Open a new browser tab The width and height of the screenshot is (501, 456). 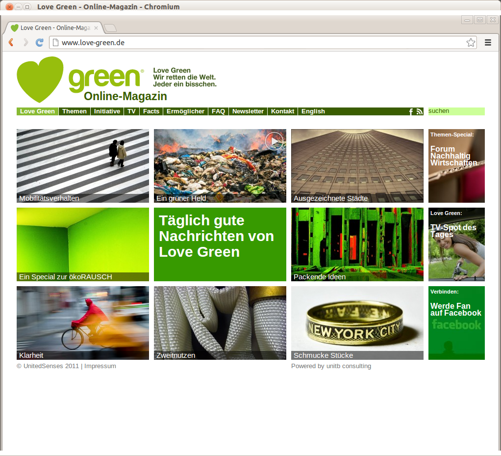click(111, 28)
